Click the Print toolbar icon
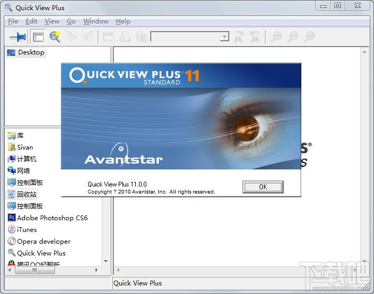Viewport: 374px width, 294px height. 125,37
